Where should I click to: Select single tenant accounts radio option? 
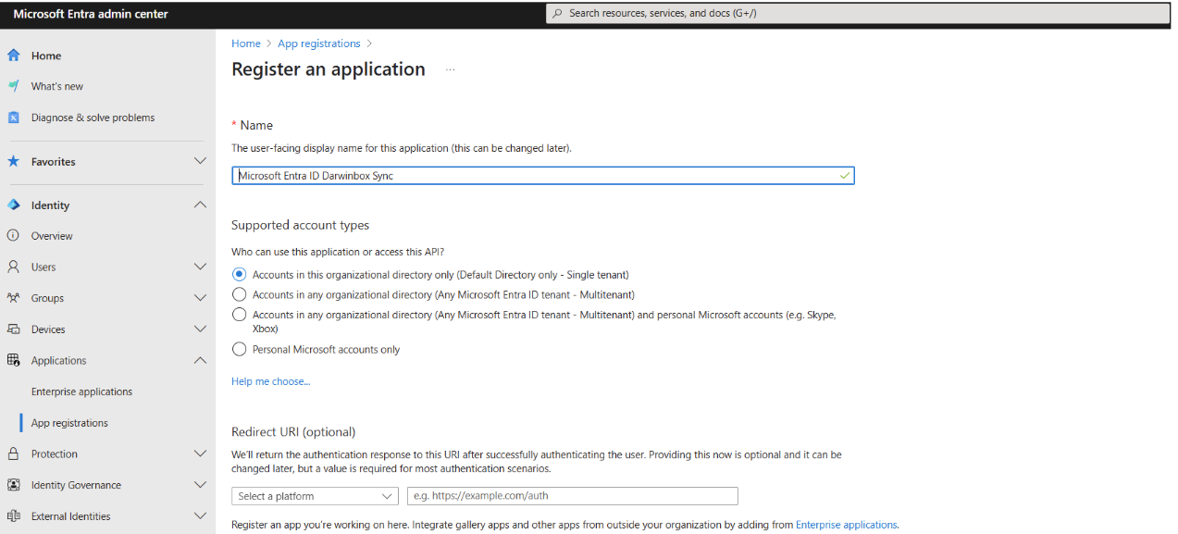pos(240,275)
